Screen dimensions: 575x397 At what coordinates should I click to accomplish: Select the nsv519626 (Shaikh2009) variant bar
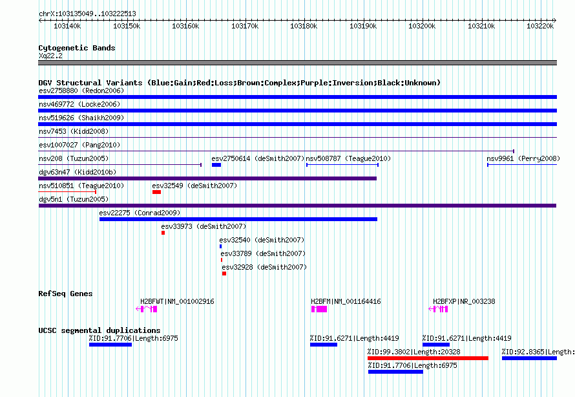pyautogui.click(x=297, y=124)
